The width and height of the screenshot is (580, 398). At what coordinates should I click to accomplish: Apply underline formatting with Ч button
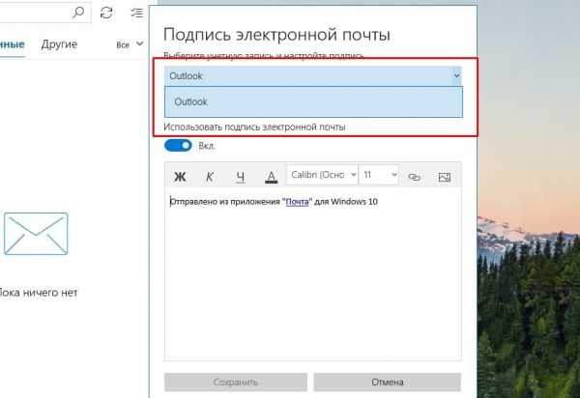point(241,177)
